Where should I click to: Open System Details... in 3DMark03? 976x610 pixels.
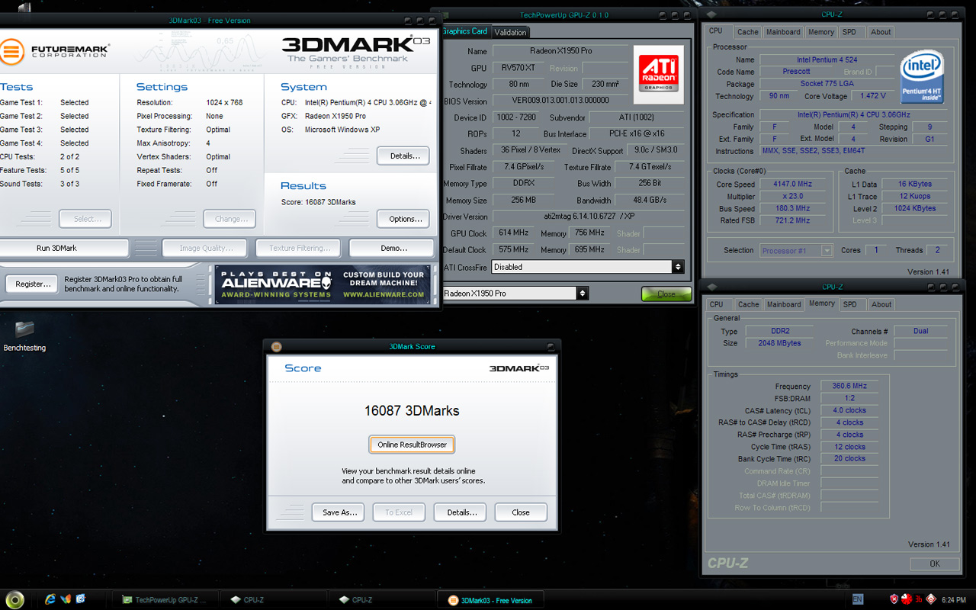[x=403, y=156]
